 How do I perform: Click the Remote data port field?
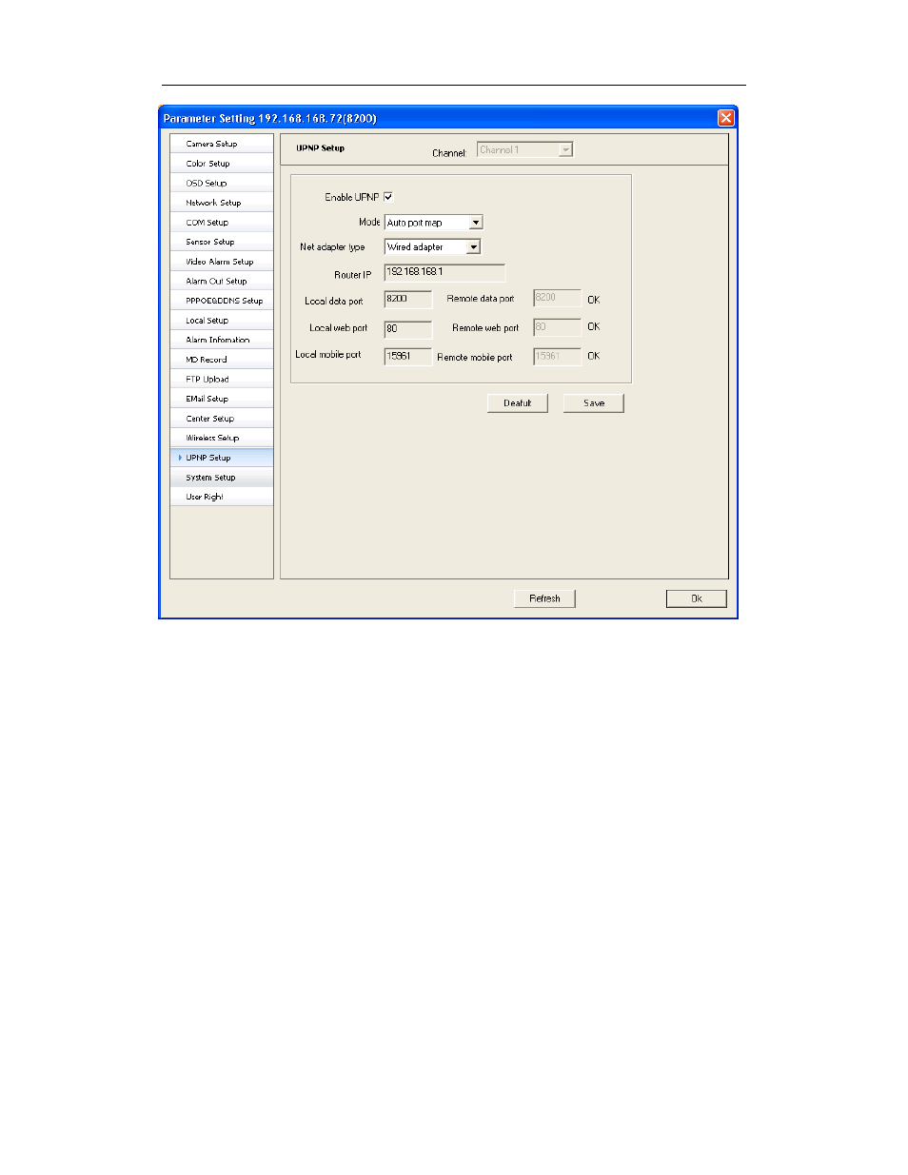(x=557, y=299)
